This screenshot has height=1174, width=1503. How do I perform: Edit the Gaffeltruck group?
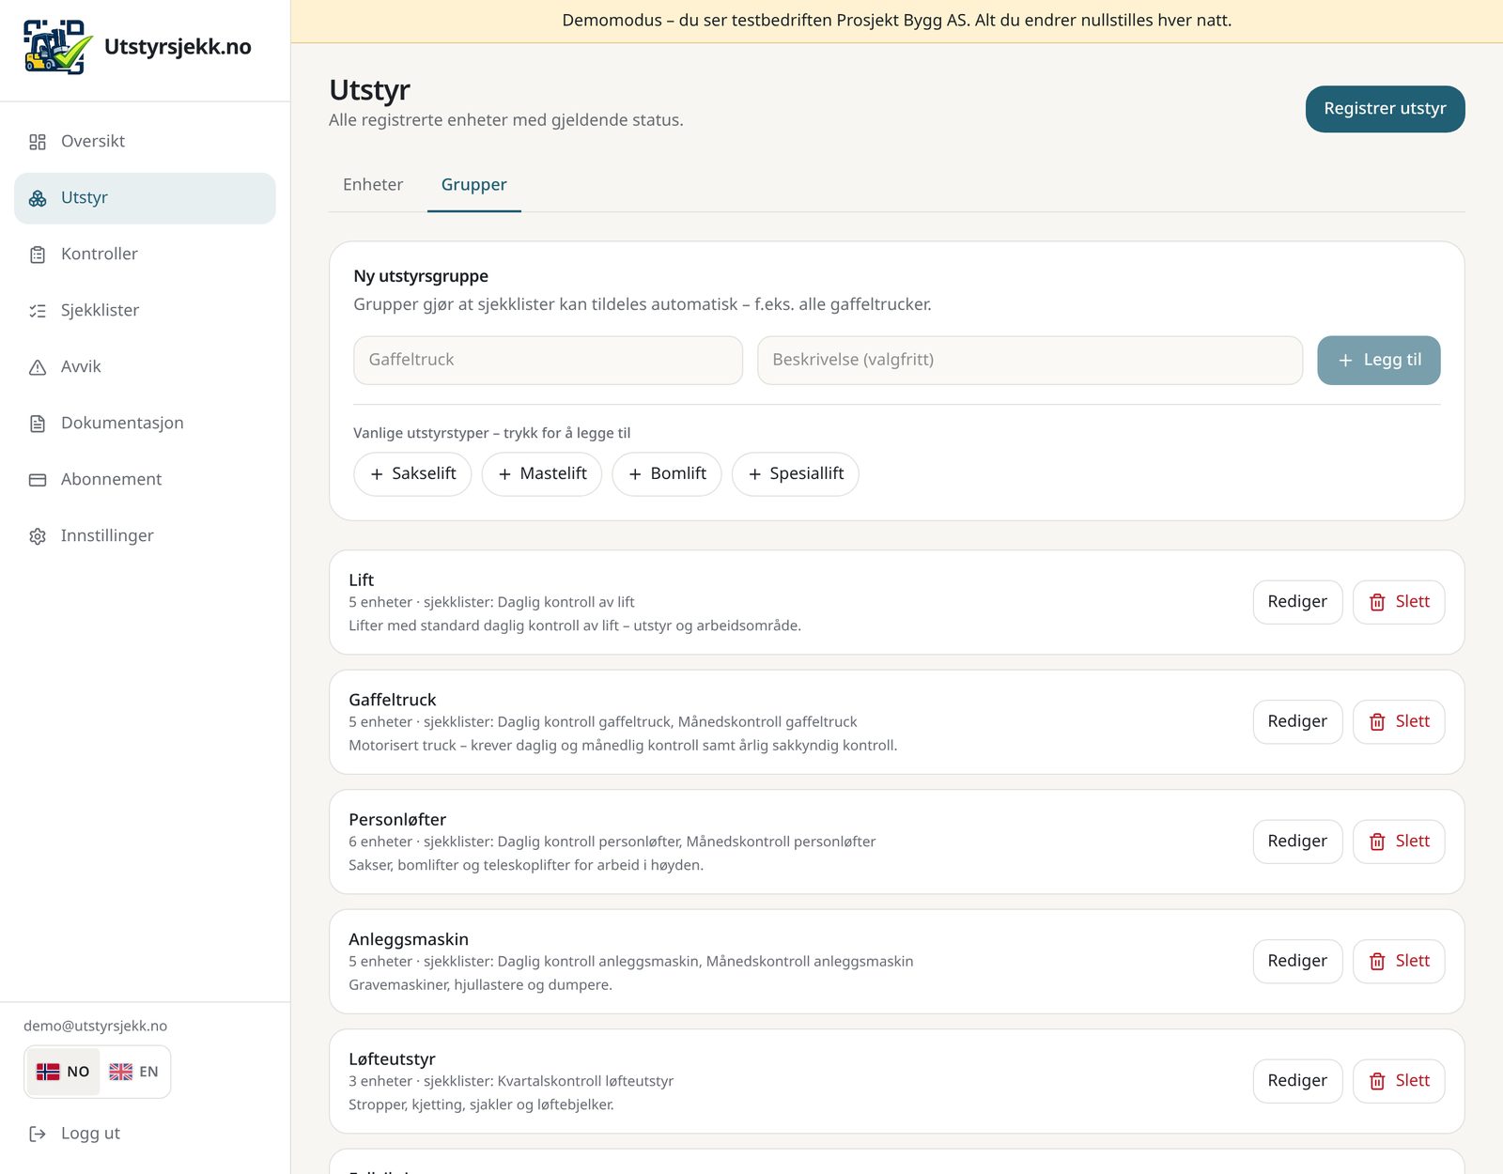click(x=1297, y=722)
